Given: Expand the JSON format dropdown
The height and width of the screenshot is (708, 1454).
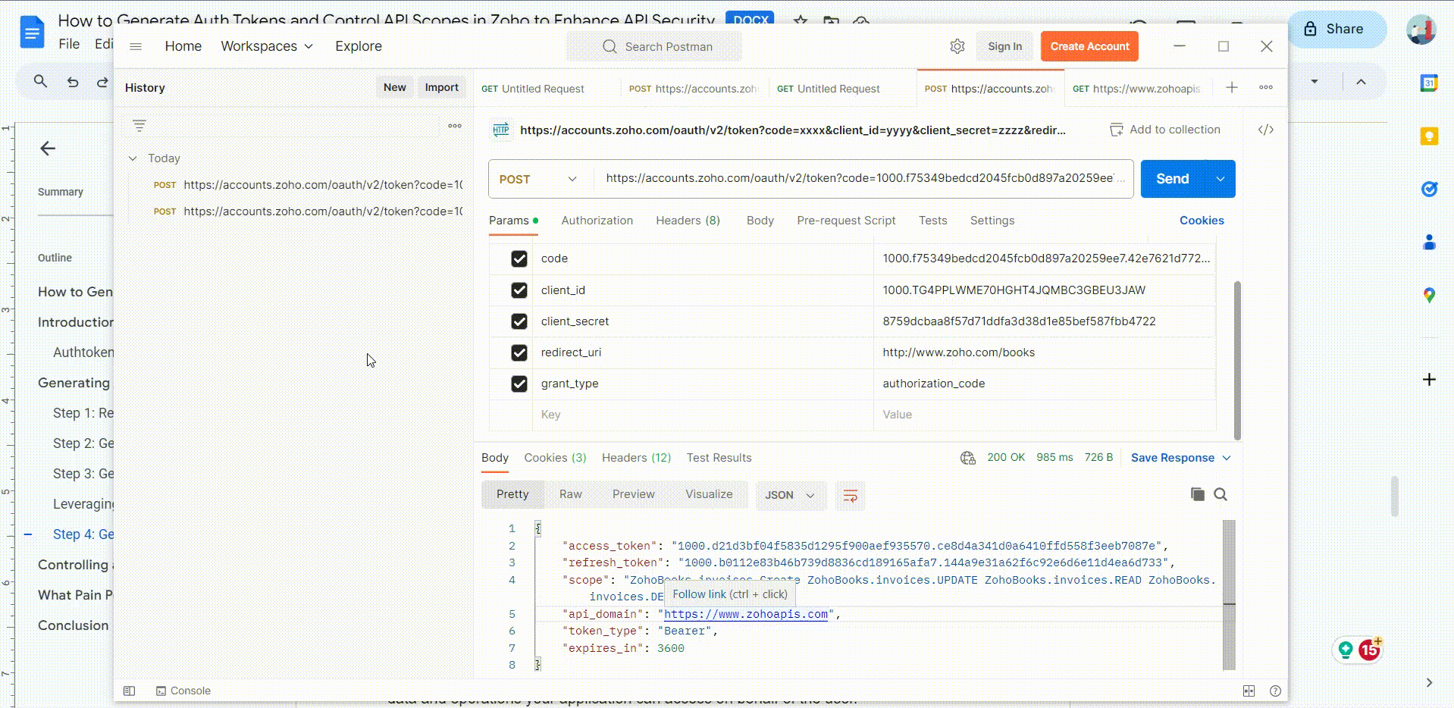Looking at the screenshot, I should point(790,495).
